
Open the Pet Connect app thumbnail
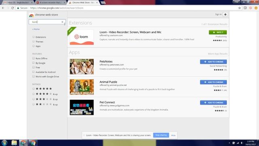tap(82, 107)
